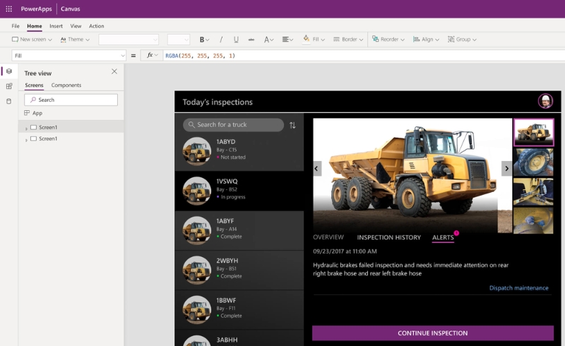The width and height of the screenshot is (565, 346).
Task: Open the Action tab
Action: [96, 26]
